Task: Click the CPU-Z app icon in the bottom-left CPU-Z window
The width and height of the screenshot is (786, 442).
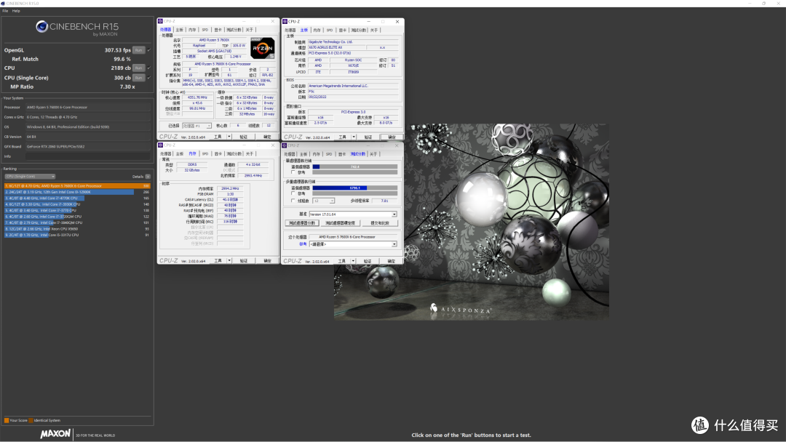Action: (160, 145)
